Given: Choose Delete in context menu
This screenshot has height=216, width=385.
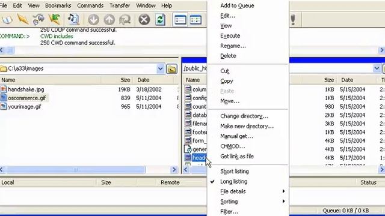Looking at the screenshot, I should coord(228,56).
